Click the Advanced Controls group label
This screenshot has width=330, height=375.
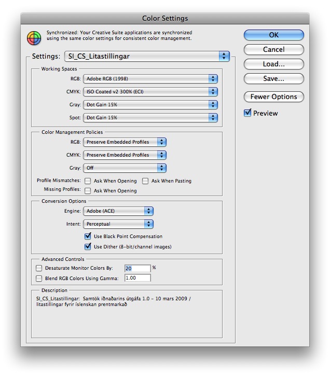(63, 259)
